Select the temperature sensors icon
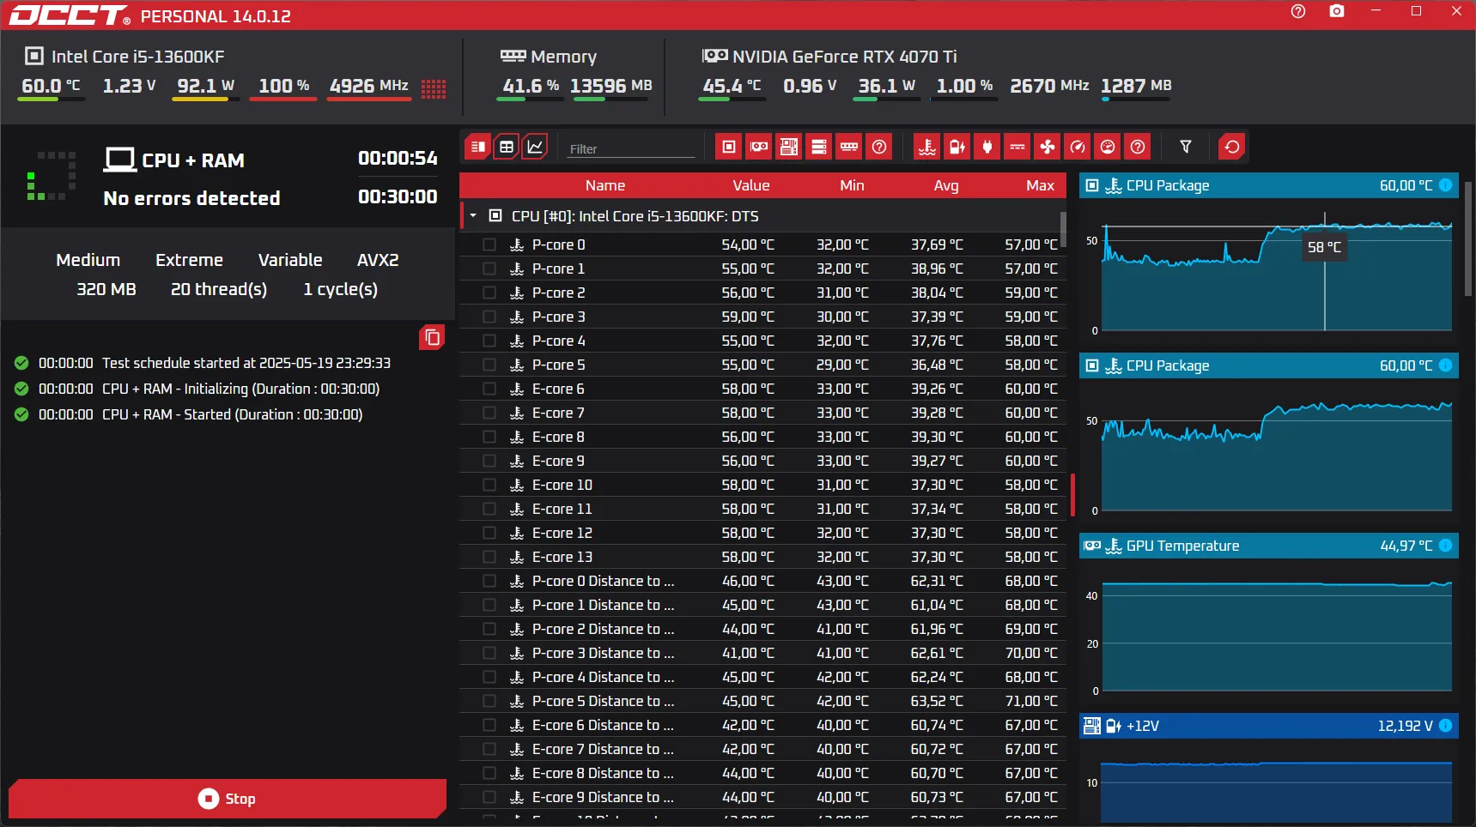This screenshot has height=827, width=1476. [927, 147]
